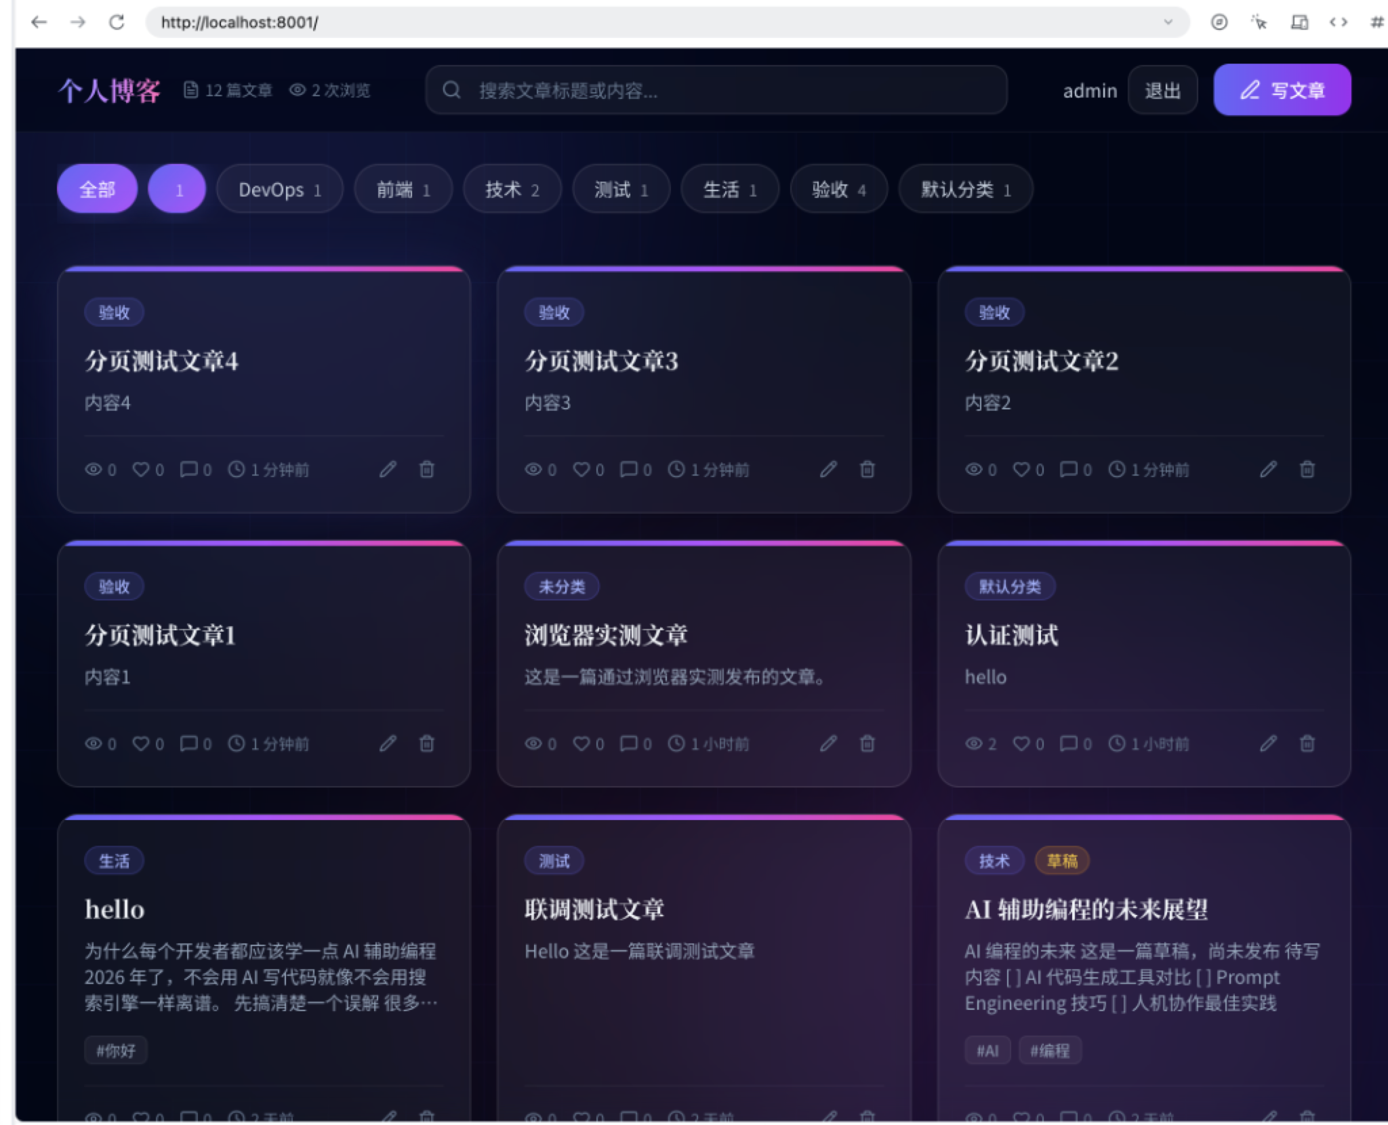Delete the article 分页测试文章1 via trash icon

tap(427, 743)
